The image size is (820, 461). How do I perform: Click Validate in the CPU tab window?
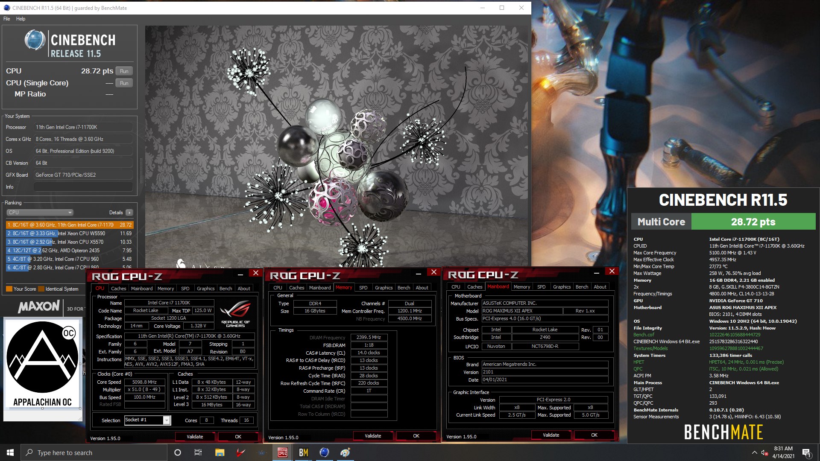tap(195, 437)
